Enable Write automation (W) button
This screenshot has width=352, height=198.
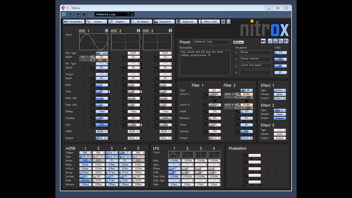pyautogui.click(x=84, y=14)
